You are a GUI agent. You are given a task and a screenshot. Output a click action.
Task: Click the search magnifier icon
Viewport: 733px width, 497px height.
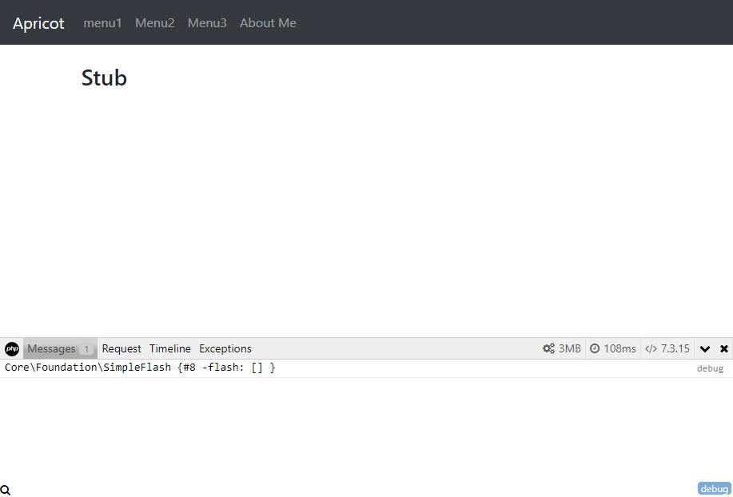point(6,490)
